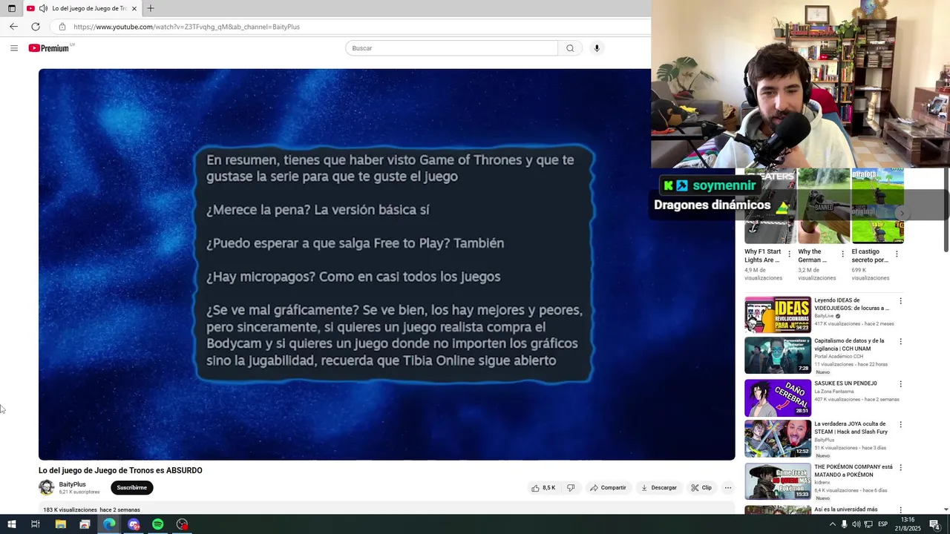Image resolution: width=950 pixels, height=534 pixels.
Task: Open 'THE POKÉMON COMPANY está MATANDO' title
Action: click(x=854, y=470)
